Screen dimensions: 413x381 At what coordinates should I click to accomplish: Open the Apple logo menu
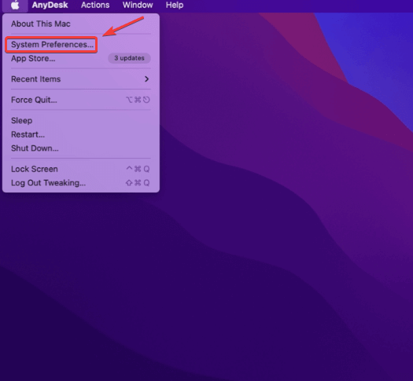(15, 5)
